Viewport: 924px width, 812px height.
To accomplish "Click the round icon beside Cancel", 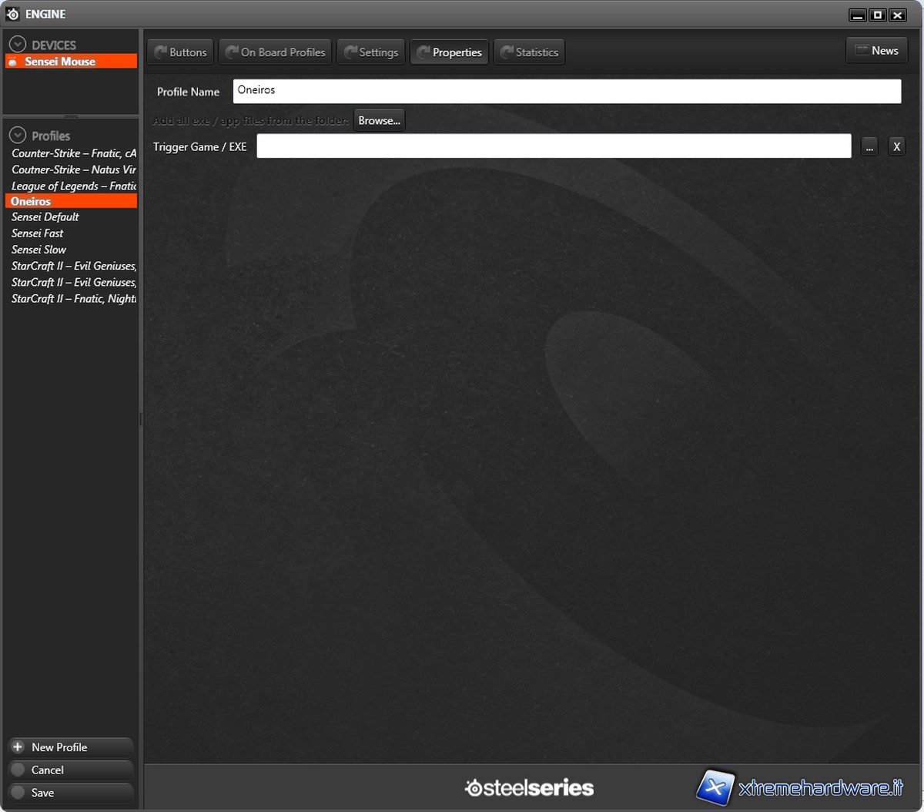I will [x=18, y=770].
